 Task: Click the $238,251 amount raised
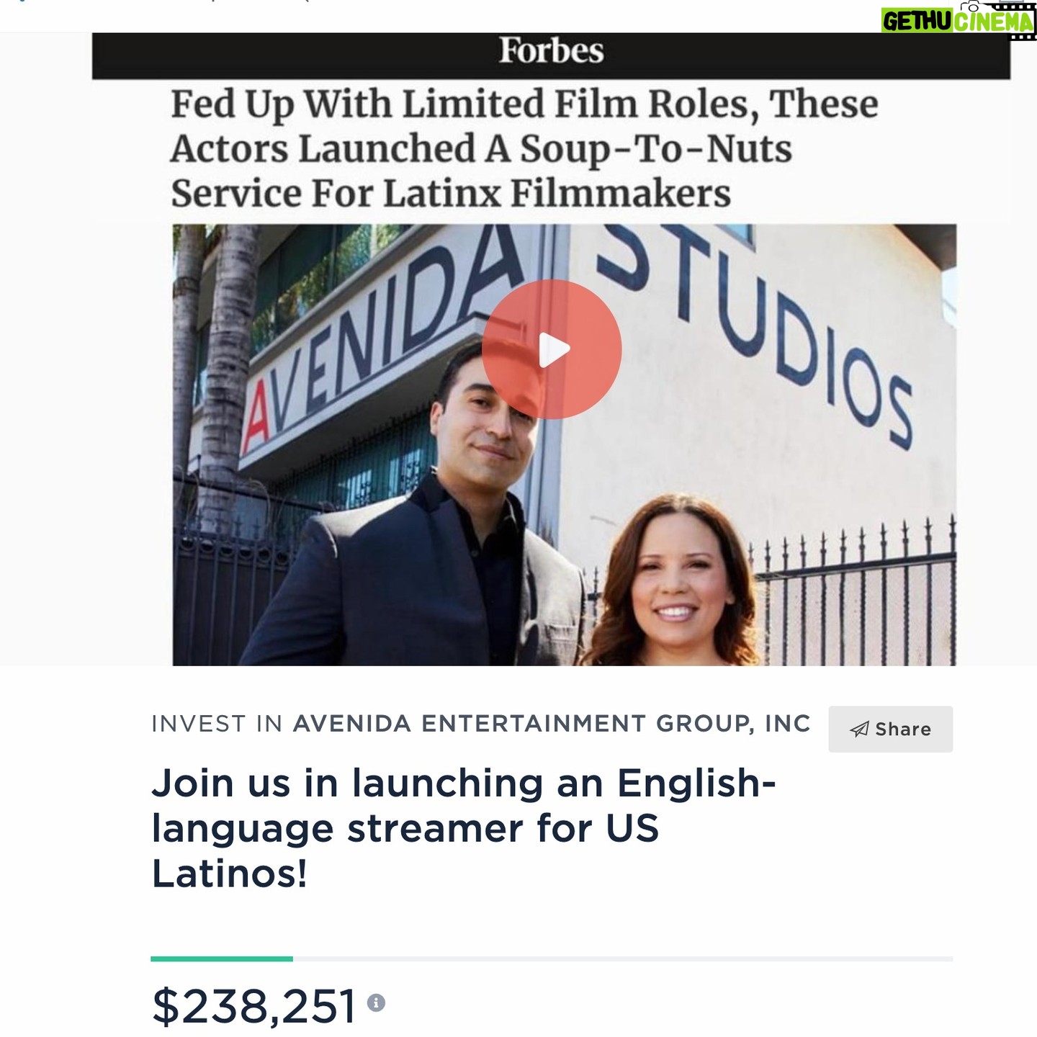pyautogui.click(x=254, y=1005)
